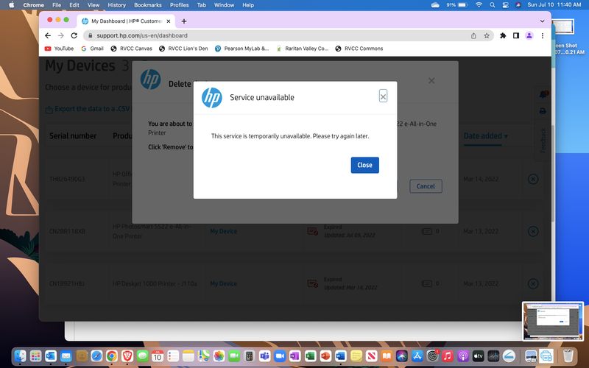Open the Bookmarks menu
The width and height of the screenshot is (589, 368).
(148, 5)
